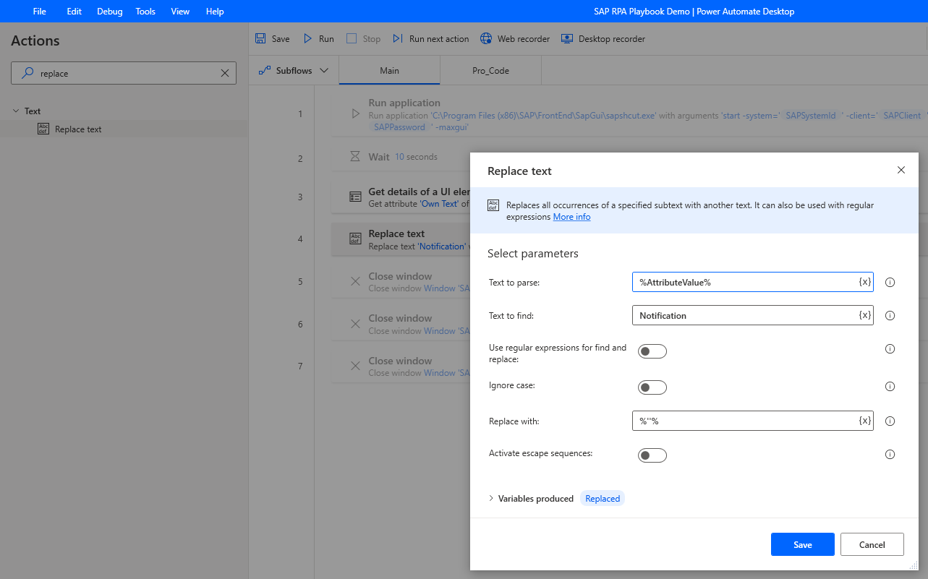Open the Subflows dropdown
Image resolution: width=928 pixels, height=579 pixels.
tap(323, 70)
